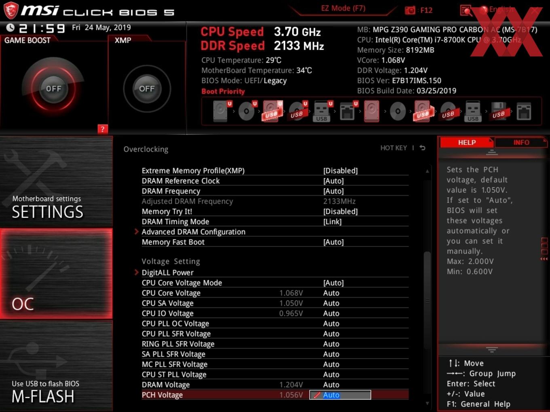The width and height of the screenshot is (550, 412).
Task: Open Memory Fast Boot [Auto] option
Action: click(x=275, y=242)
